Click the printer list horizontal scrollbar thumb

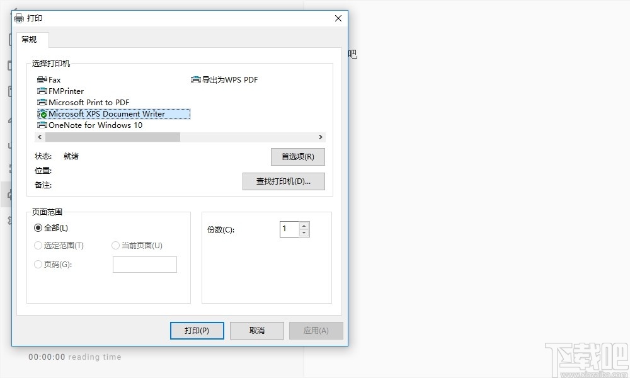click(113, 137)
